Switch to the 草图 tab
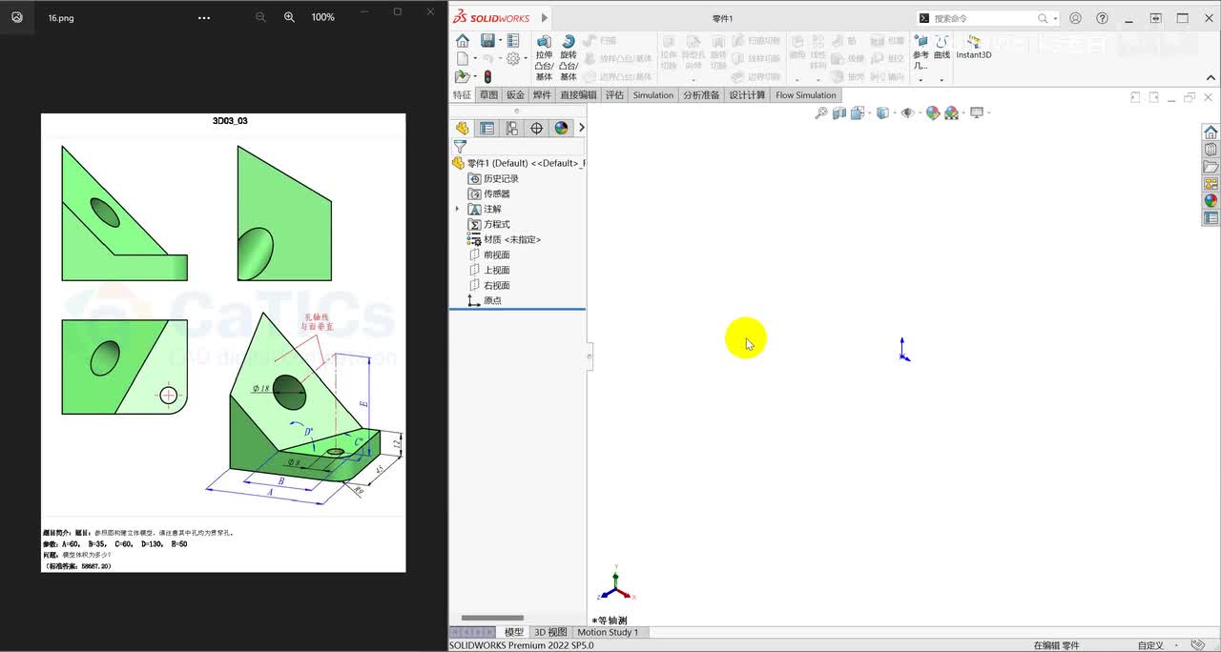Viewport: 1221px width, 652px height. tap(488, 95)
